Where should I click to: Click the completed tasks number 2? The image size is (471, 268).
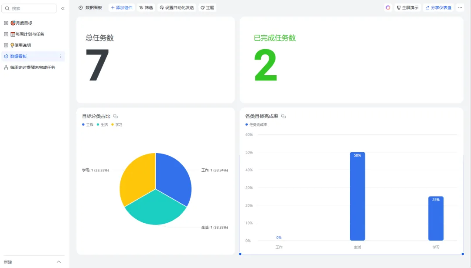[x=266, y=65]
